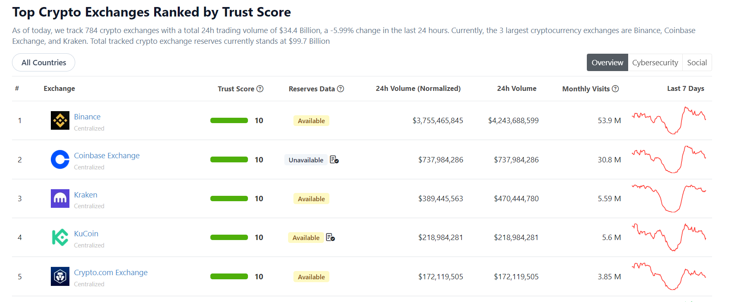Click Binance's green trust score bar

tap(229, 121)
